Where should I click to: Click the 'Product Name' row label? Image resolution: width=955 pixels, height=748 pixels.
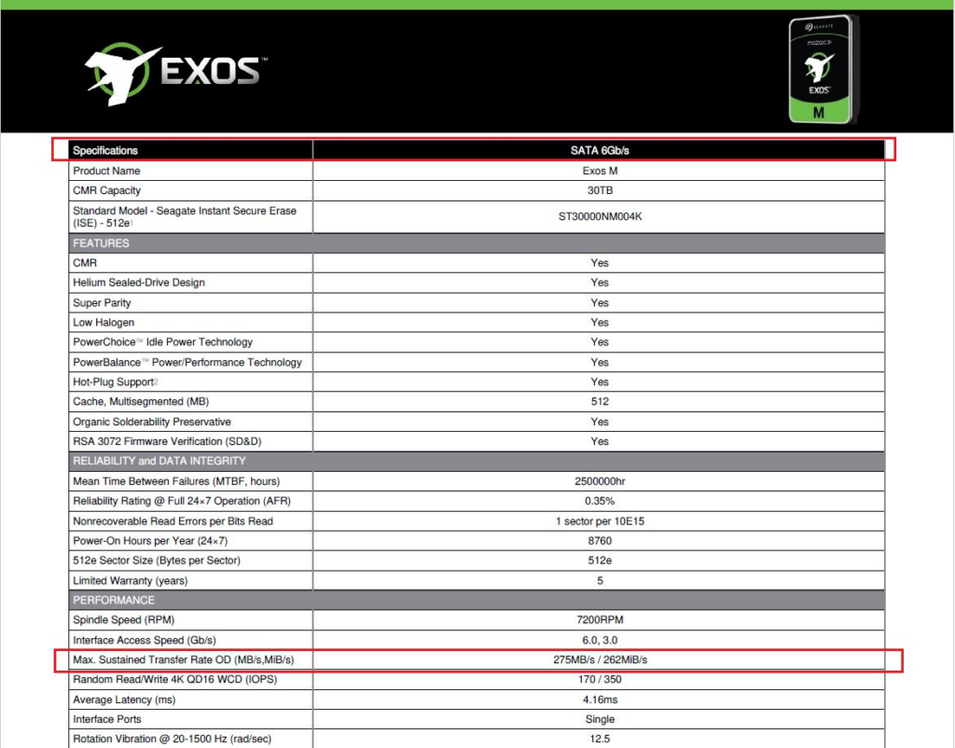[x=106, y=171]
